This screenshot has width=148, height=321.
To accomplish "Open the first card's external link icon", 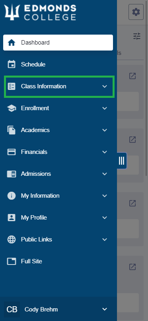I will click(x=132, y=76).
